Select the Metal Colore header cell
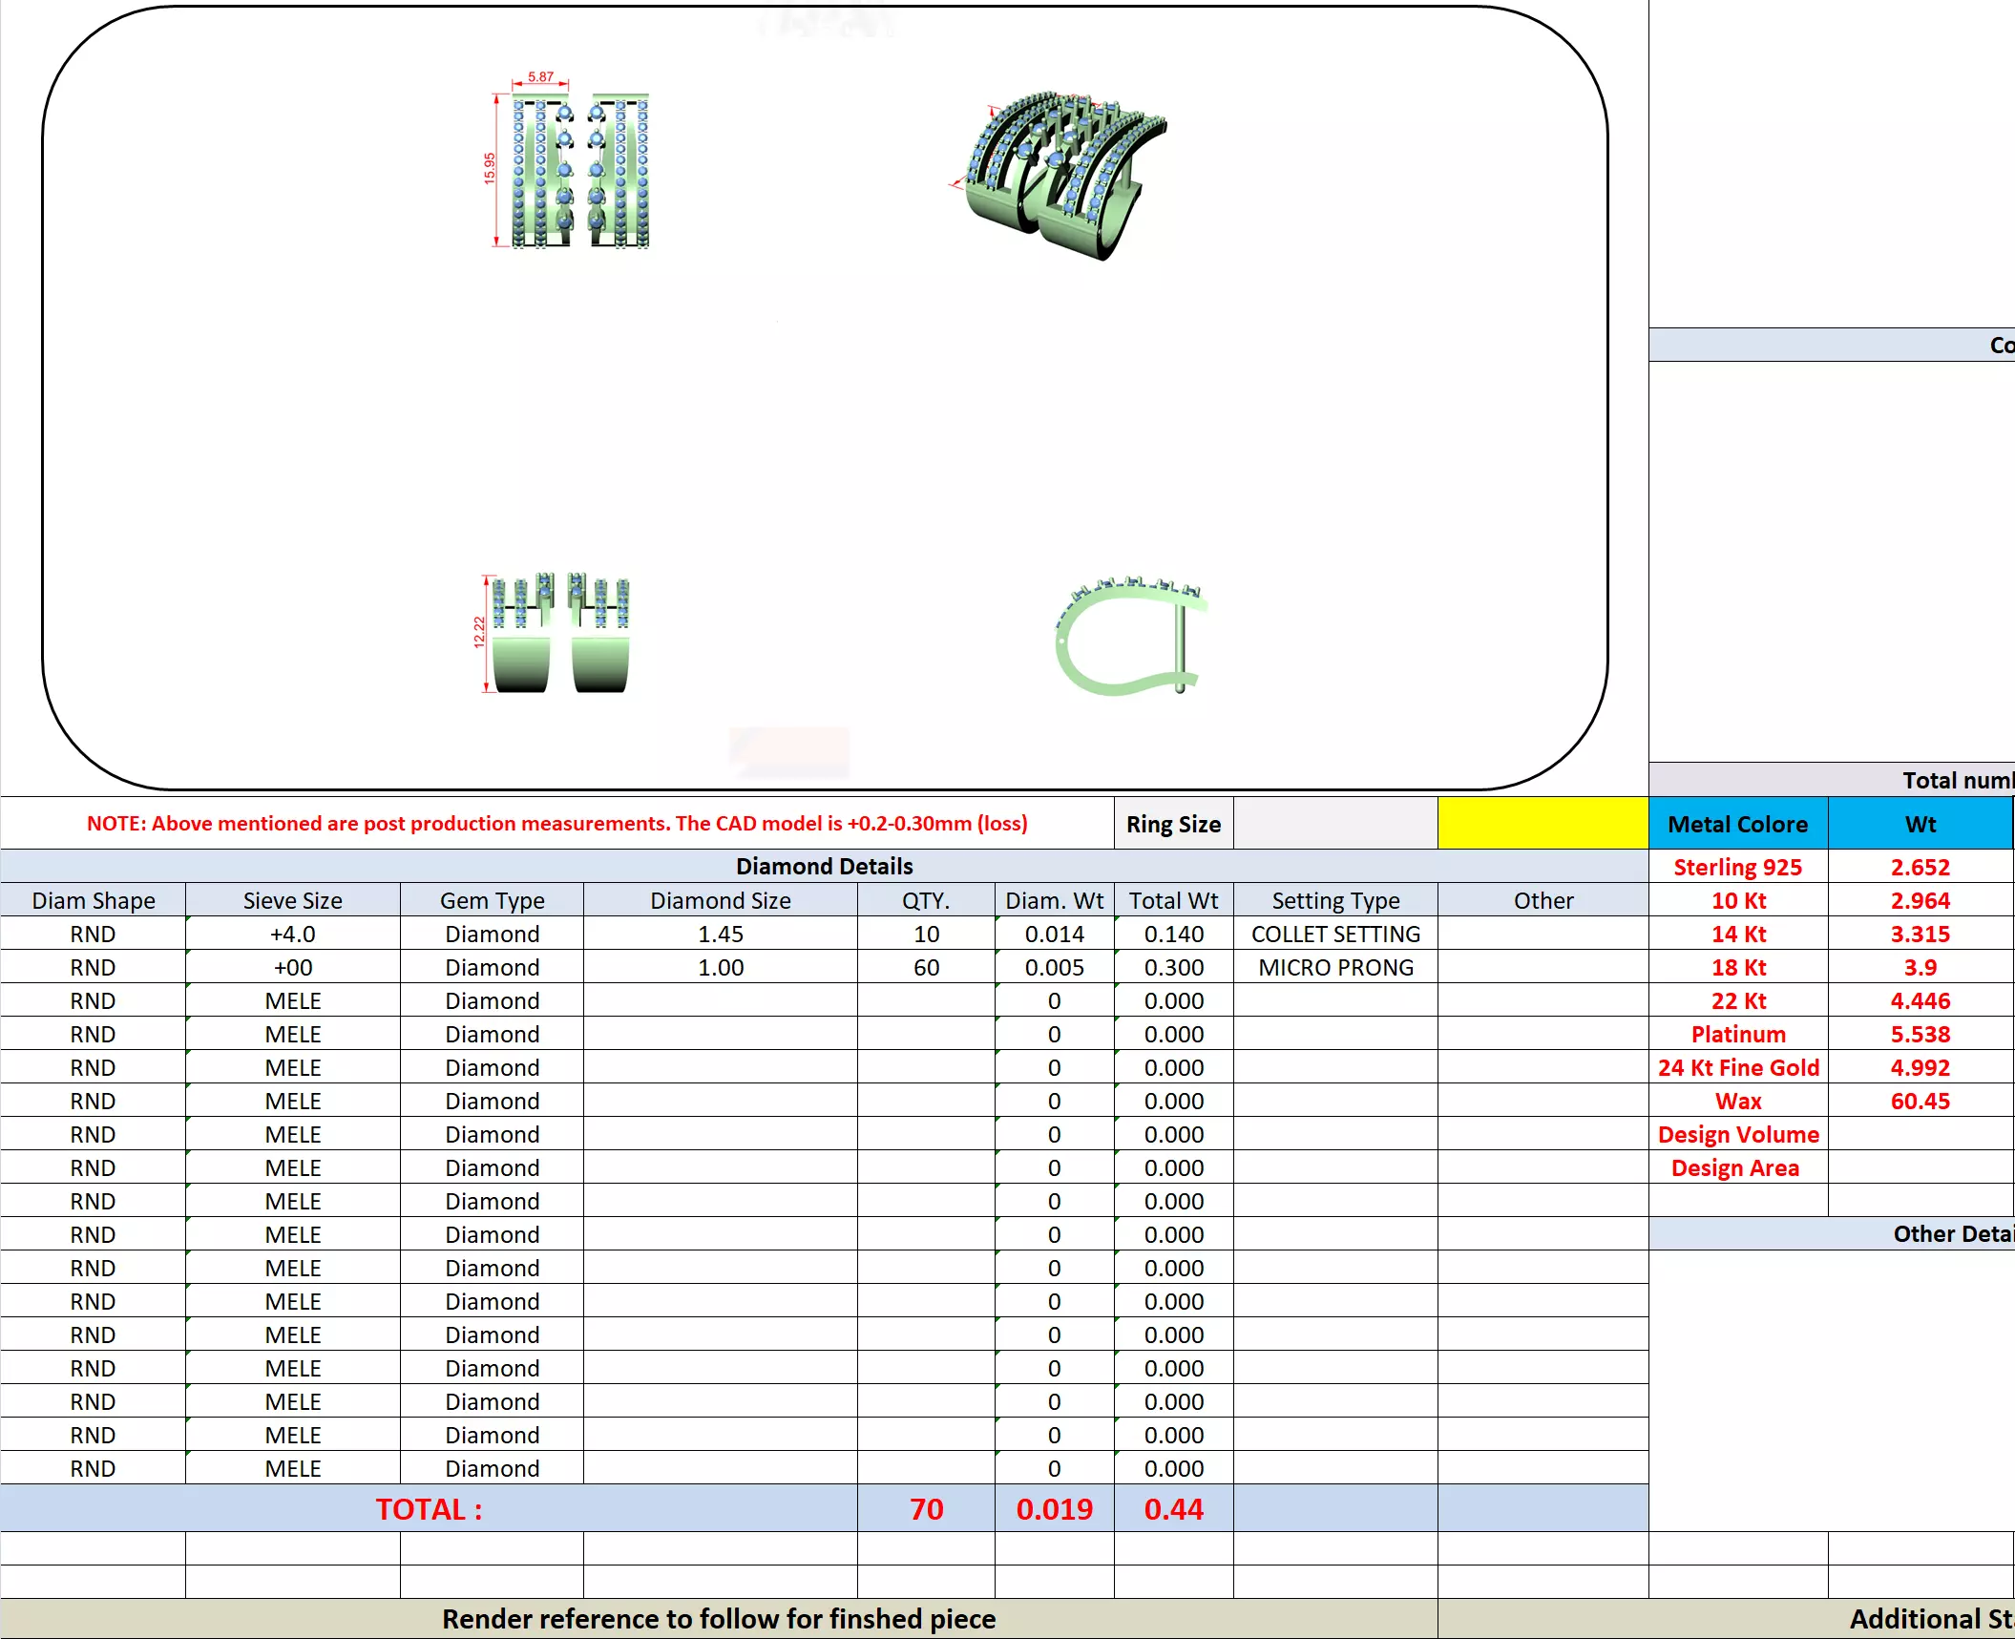 tap(1737, 825)
